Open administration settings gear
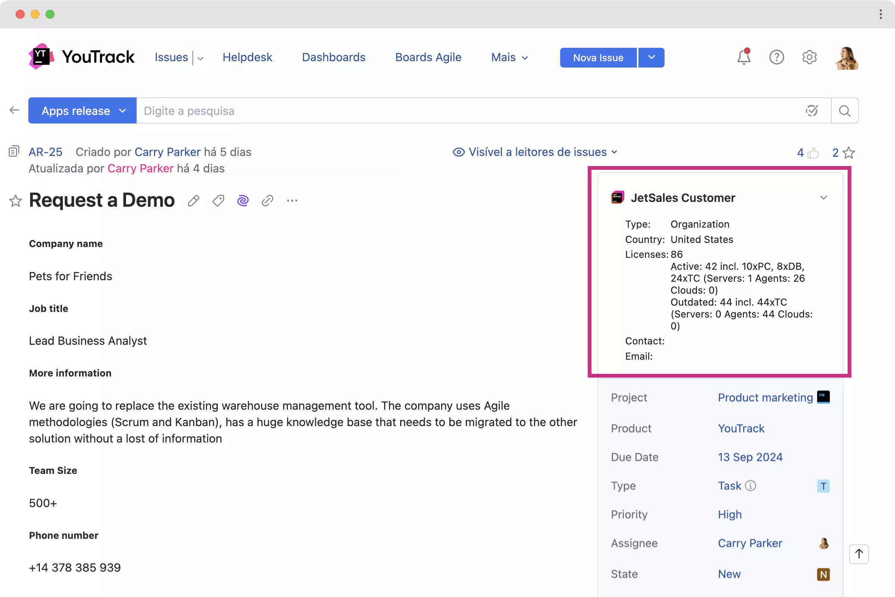Image resolution: width=895 pixels, height=597 pixels. [x=809, y=57]
